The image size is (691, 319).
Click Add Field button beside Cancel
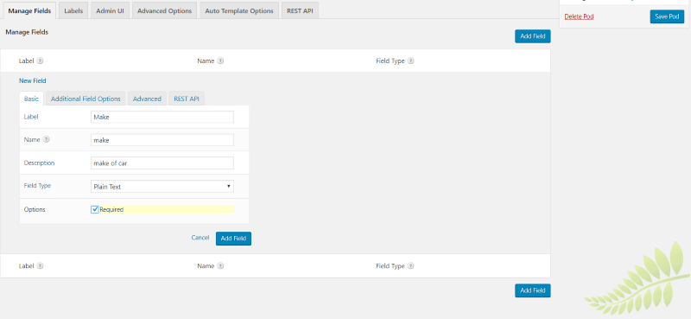click(x=233, y=239)
